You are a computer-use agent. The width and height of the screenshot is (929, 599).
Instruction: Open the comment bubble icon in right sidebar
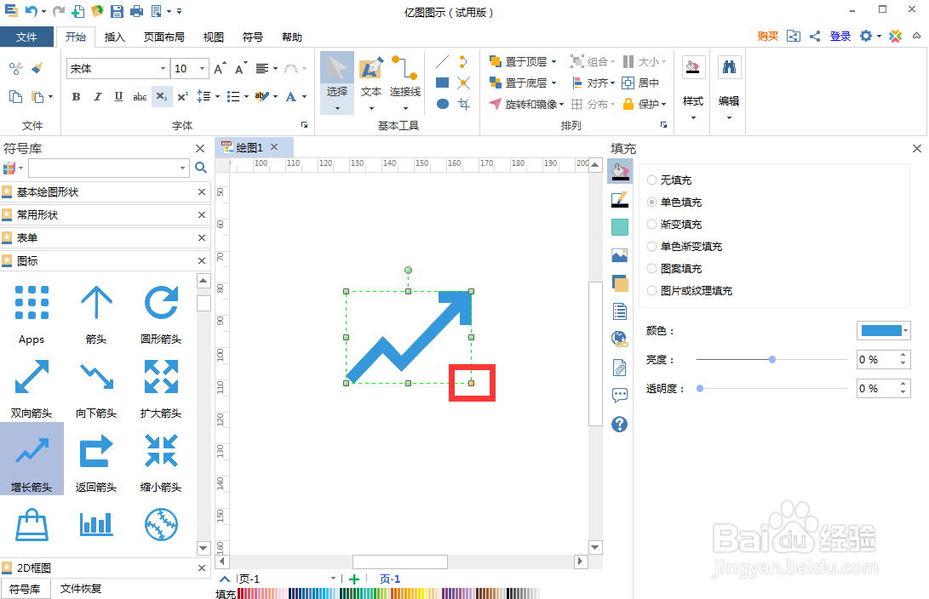tap(620, 394)
